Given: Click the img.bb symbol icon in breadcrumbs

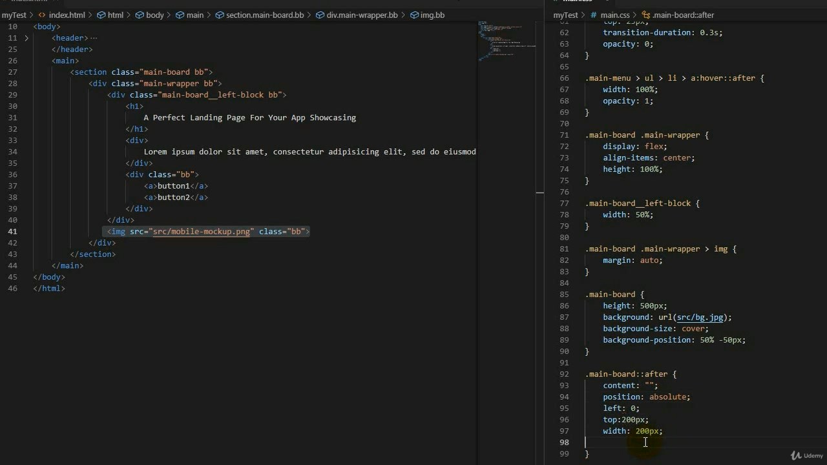Looking at the screenshot, I should click(414, 15).
